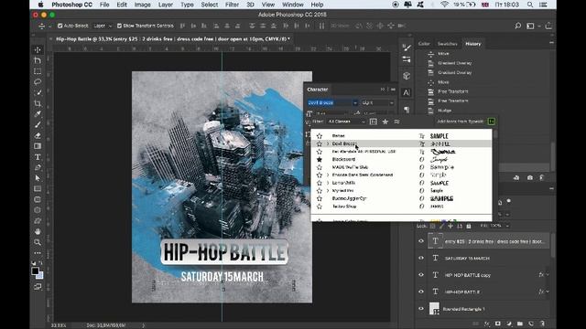Select the Pen tool

[x=38, y=167]
